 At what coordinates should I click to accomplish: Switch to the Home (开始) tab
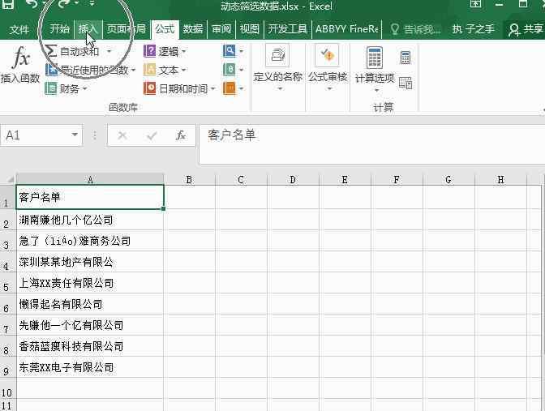pos(59,29)
